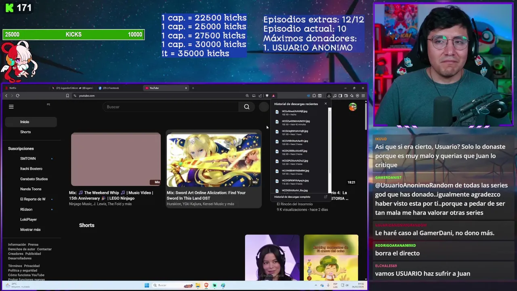This screenshot has width=517, height=291.
Task: Click the external-link icon in downloads footer
Action: point(326,197)
